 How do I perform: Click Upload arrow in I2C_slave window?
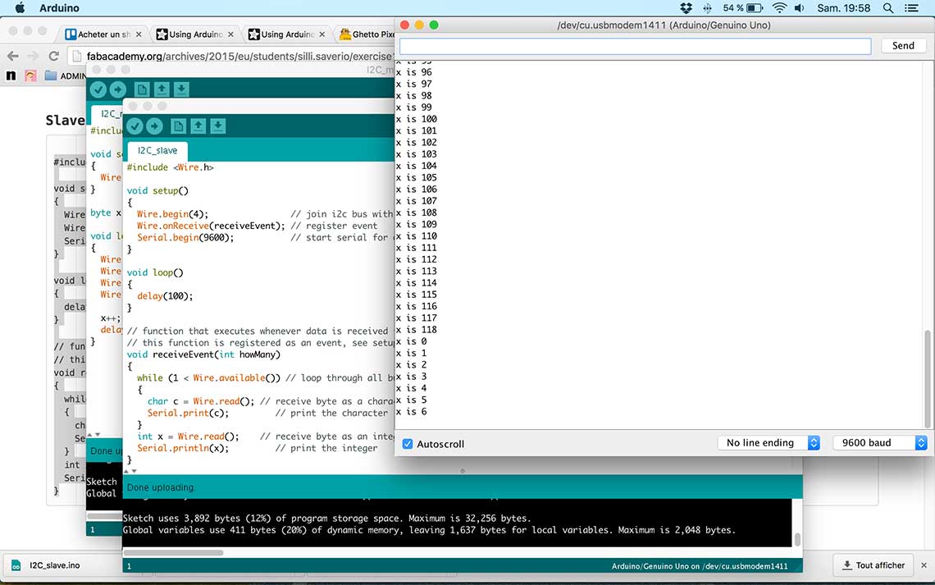tap(154, 126)
